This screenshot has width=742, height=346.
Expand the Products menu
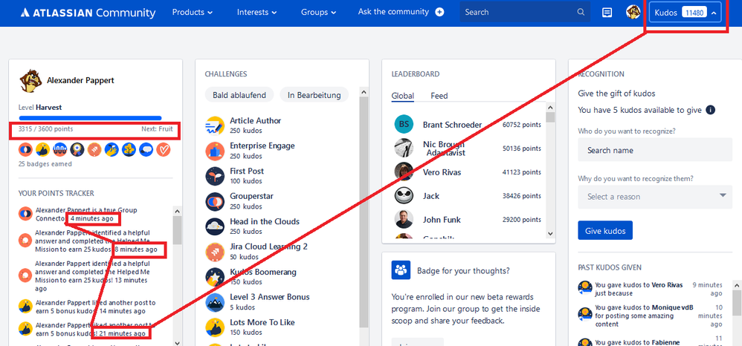coord(192,13)
